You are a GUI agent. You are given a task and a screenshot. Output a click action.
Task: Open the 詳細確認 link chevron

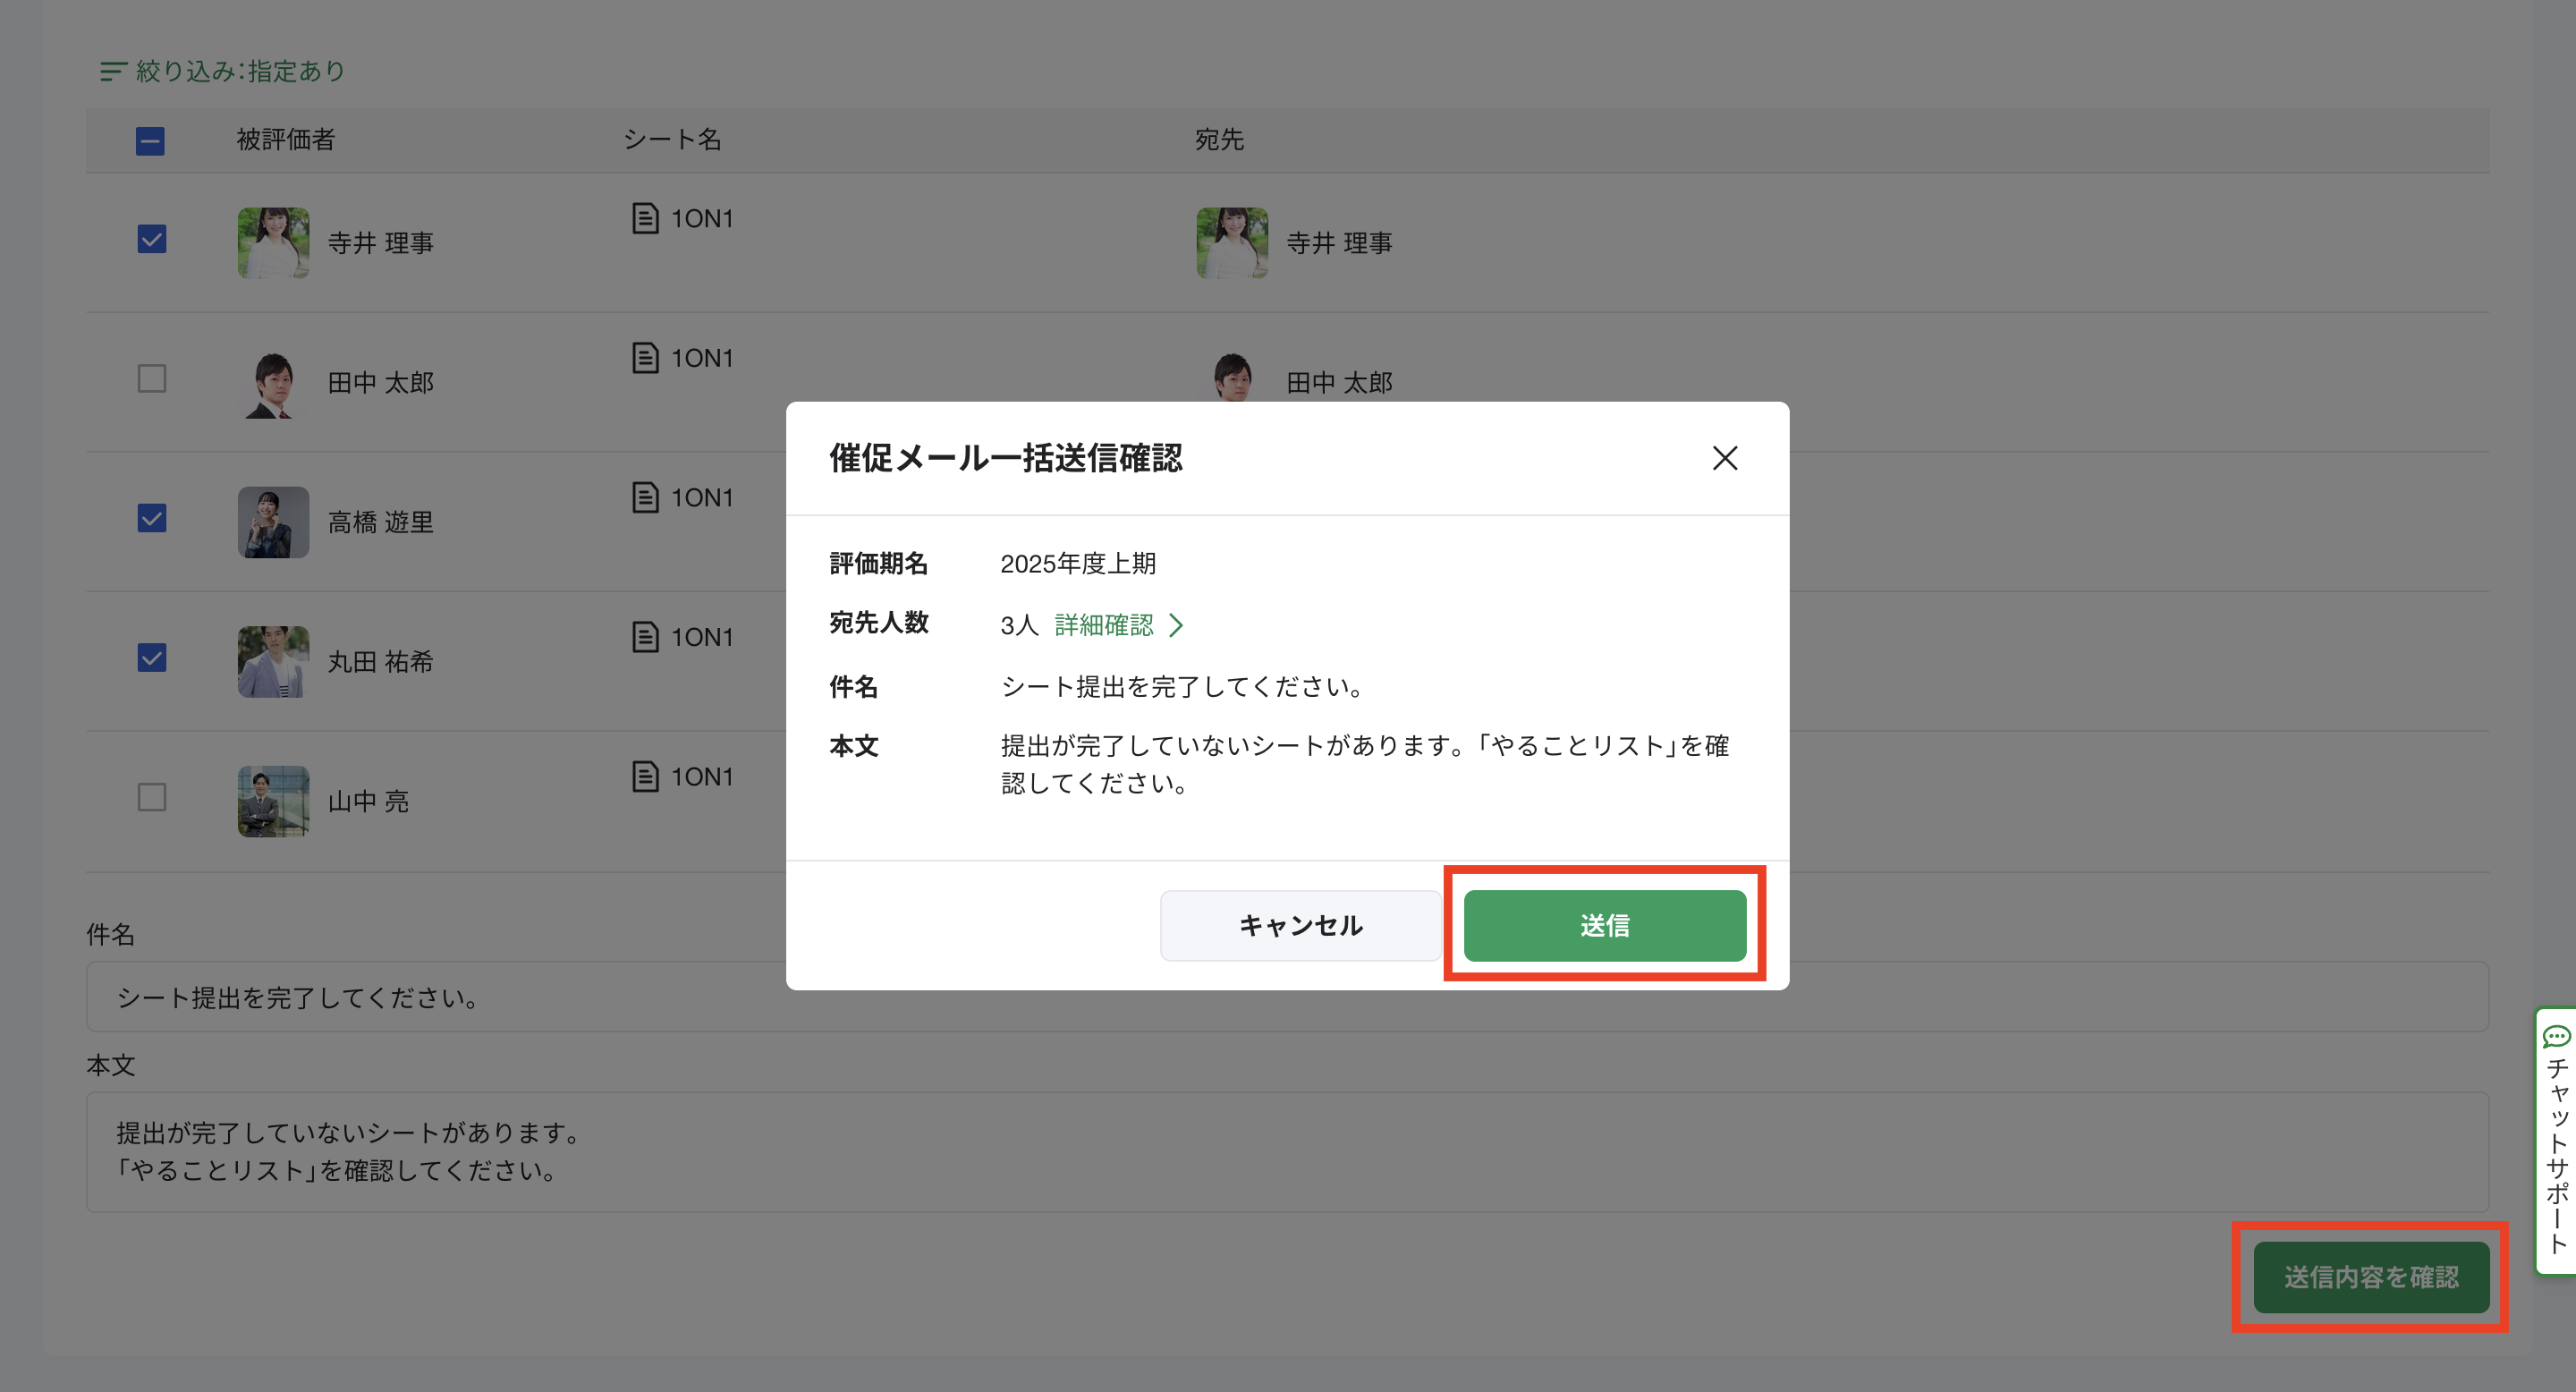1176,625
